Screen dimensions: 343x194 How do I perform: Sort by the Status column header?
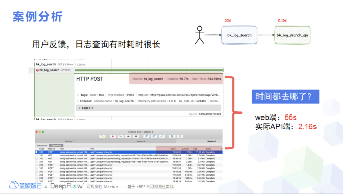coord(209,149)
